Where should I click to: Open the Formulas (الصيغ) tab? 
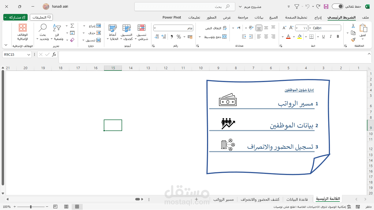273,17
